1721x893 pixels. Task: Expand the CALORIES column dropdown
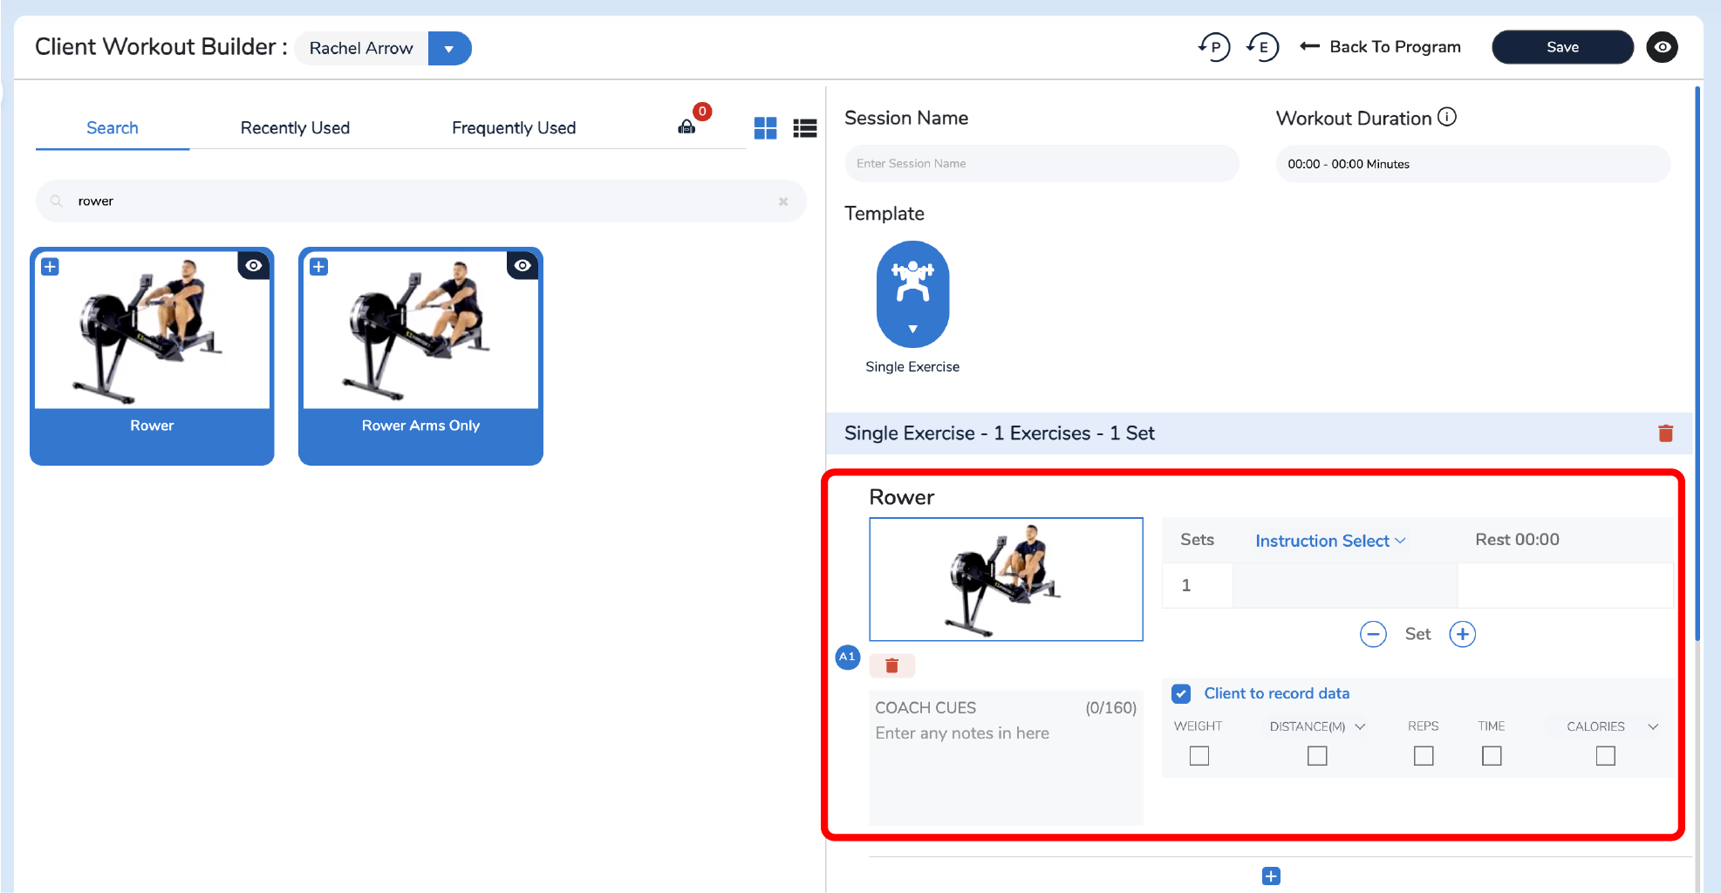point(1653,726)
